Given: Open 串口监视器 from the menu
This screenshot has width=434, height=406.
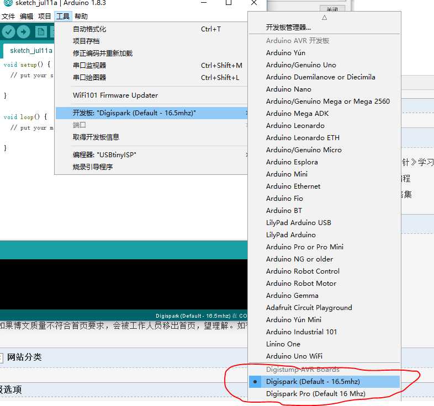Looking at the screenshot, I should pyautogui.click(x=151, y=66).
